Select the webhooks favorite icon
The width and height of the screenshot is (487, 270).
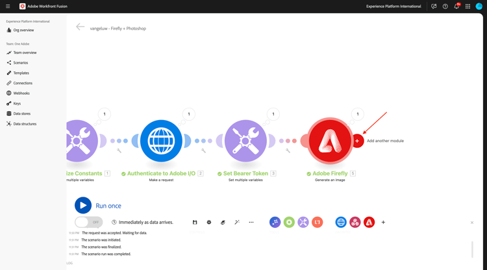point(355,222)
